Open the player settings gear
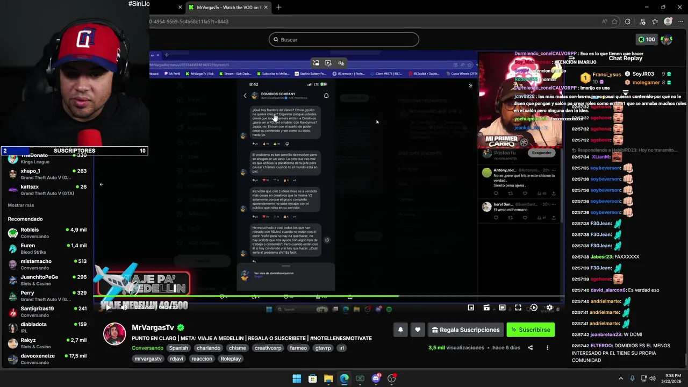688x387 pixels. tap(549, 308)
